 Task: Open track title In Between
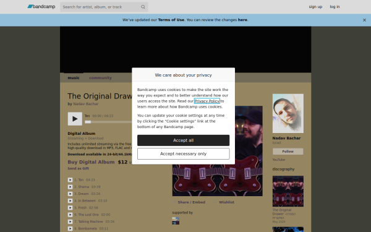pos(87,200)
